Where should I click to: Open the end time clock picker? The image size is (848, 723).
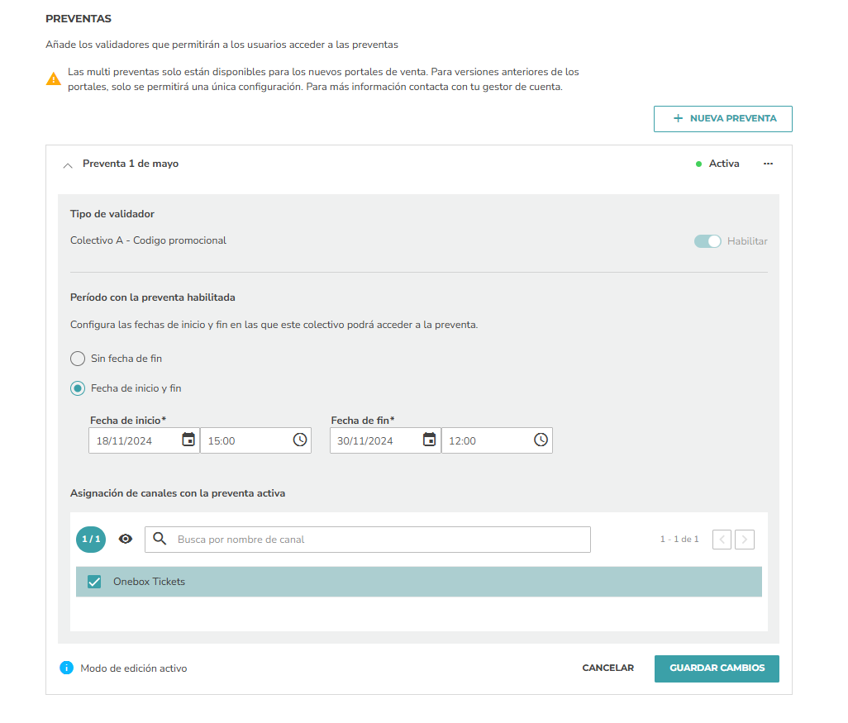pos(541,440)
